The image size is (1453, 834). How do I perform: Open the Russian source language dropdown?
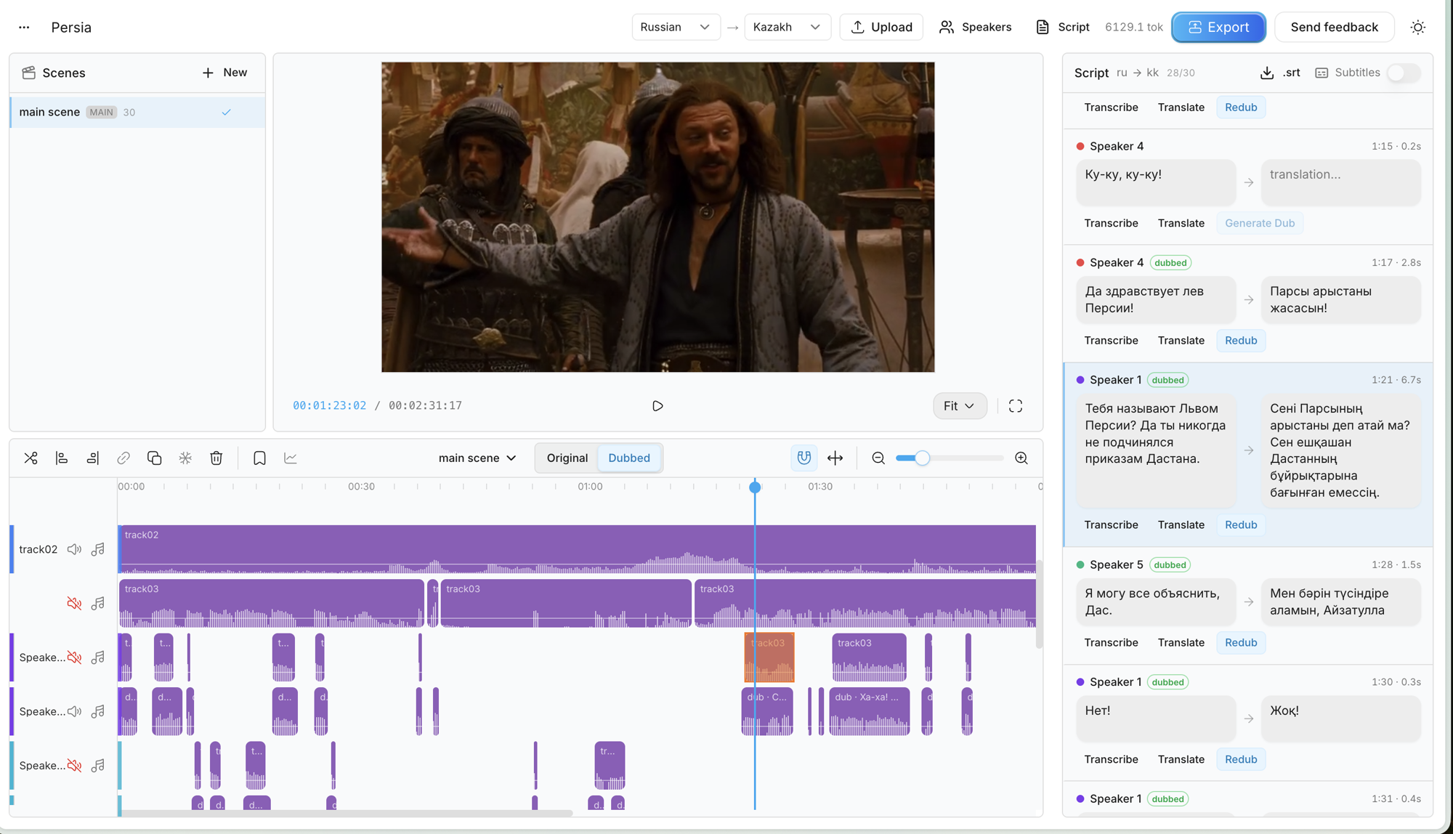click(x=676, y=27)
